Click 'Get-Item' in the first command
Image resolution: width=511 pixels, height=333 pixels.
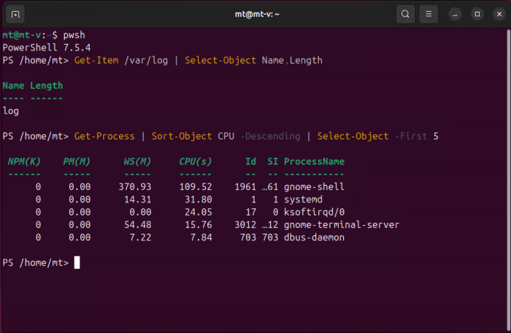click(96, 61)
